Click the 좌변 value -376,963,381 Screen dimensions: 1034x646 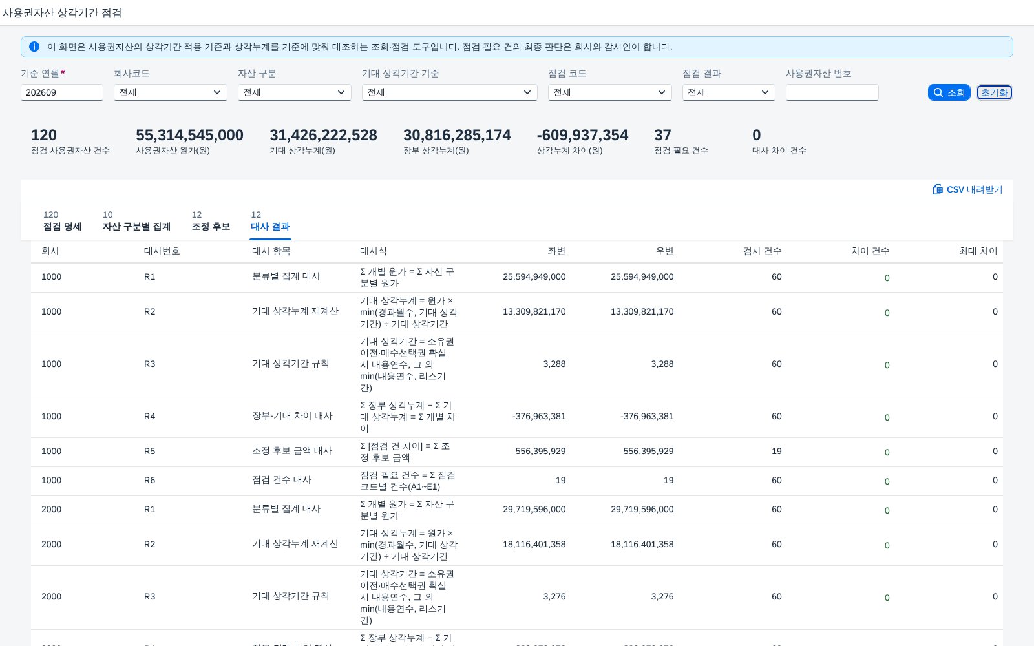[539, 416]
